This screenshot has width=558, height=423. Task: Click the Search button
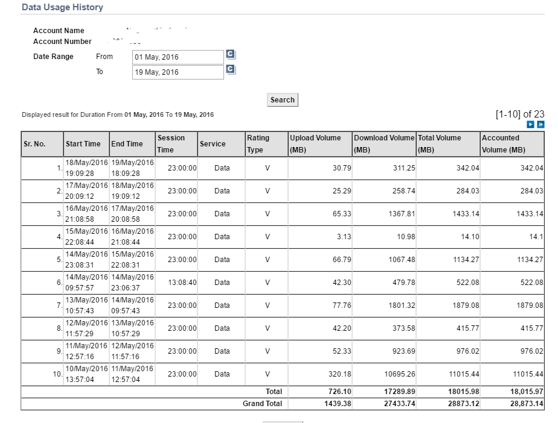click(282, 100)
